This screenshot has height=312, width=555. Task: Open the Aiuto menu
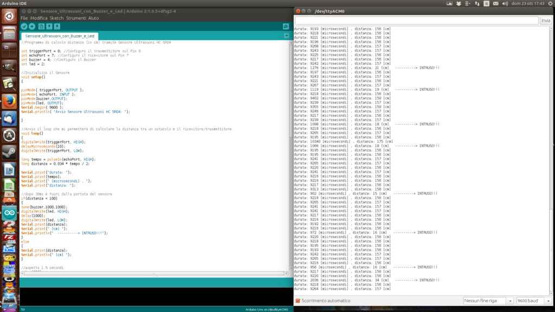click(93, 18)
